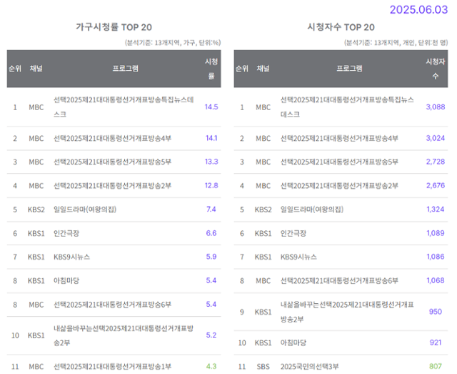Image resolution: width=457 pixels, height=374 pixels.
Task: Click KBS2 channel in viewers table
Action: click(263, 210)
